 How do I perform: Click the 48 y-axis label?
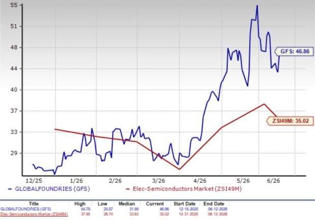[x=14, y=48]
